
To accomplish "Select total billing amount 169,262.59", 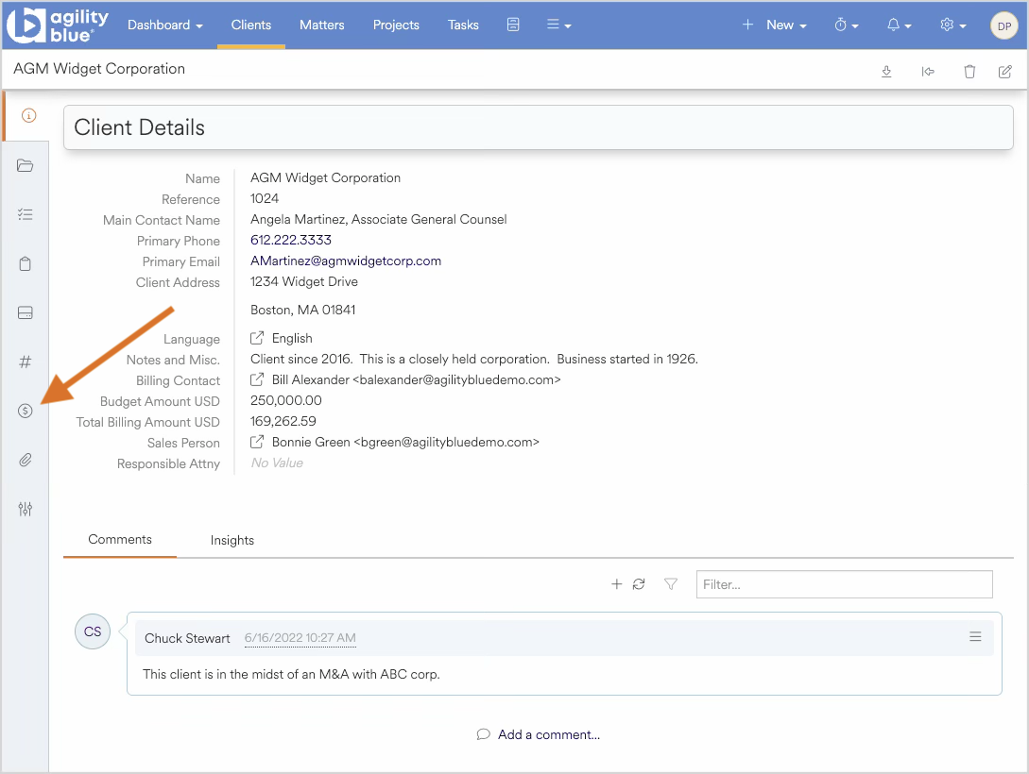I will click(283, 421).
